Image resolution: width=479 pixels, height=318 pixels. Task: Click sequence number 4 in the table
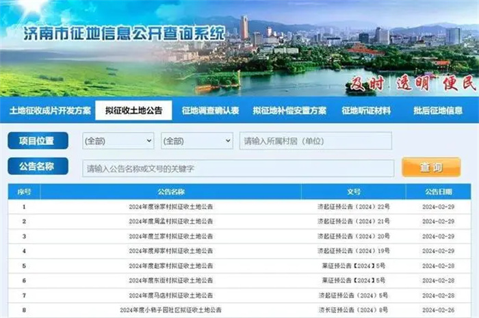click(x=24, y=251)
